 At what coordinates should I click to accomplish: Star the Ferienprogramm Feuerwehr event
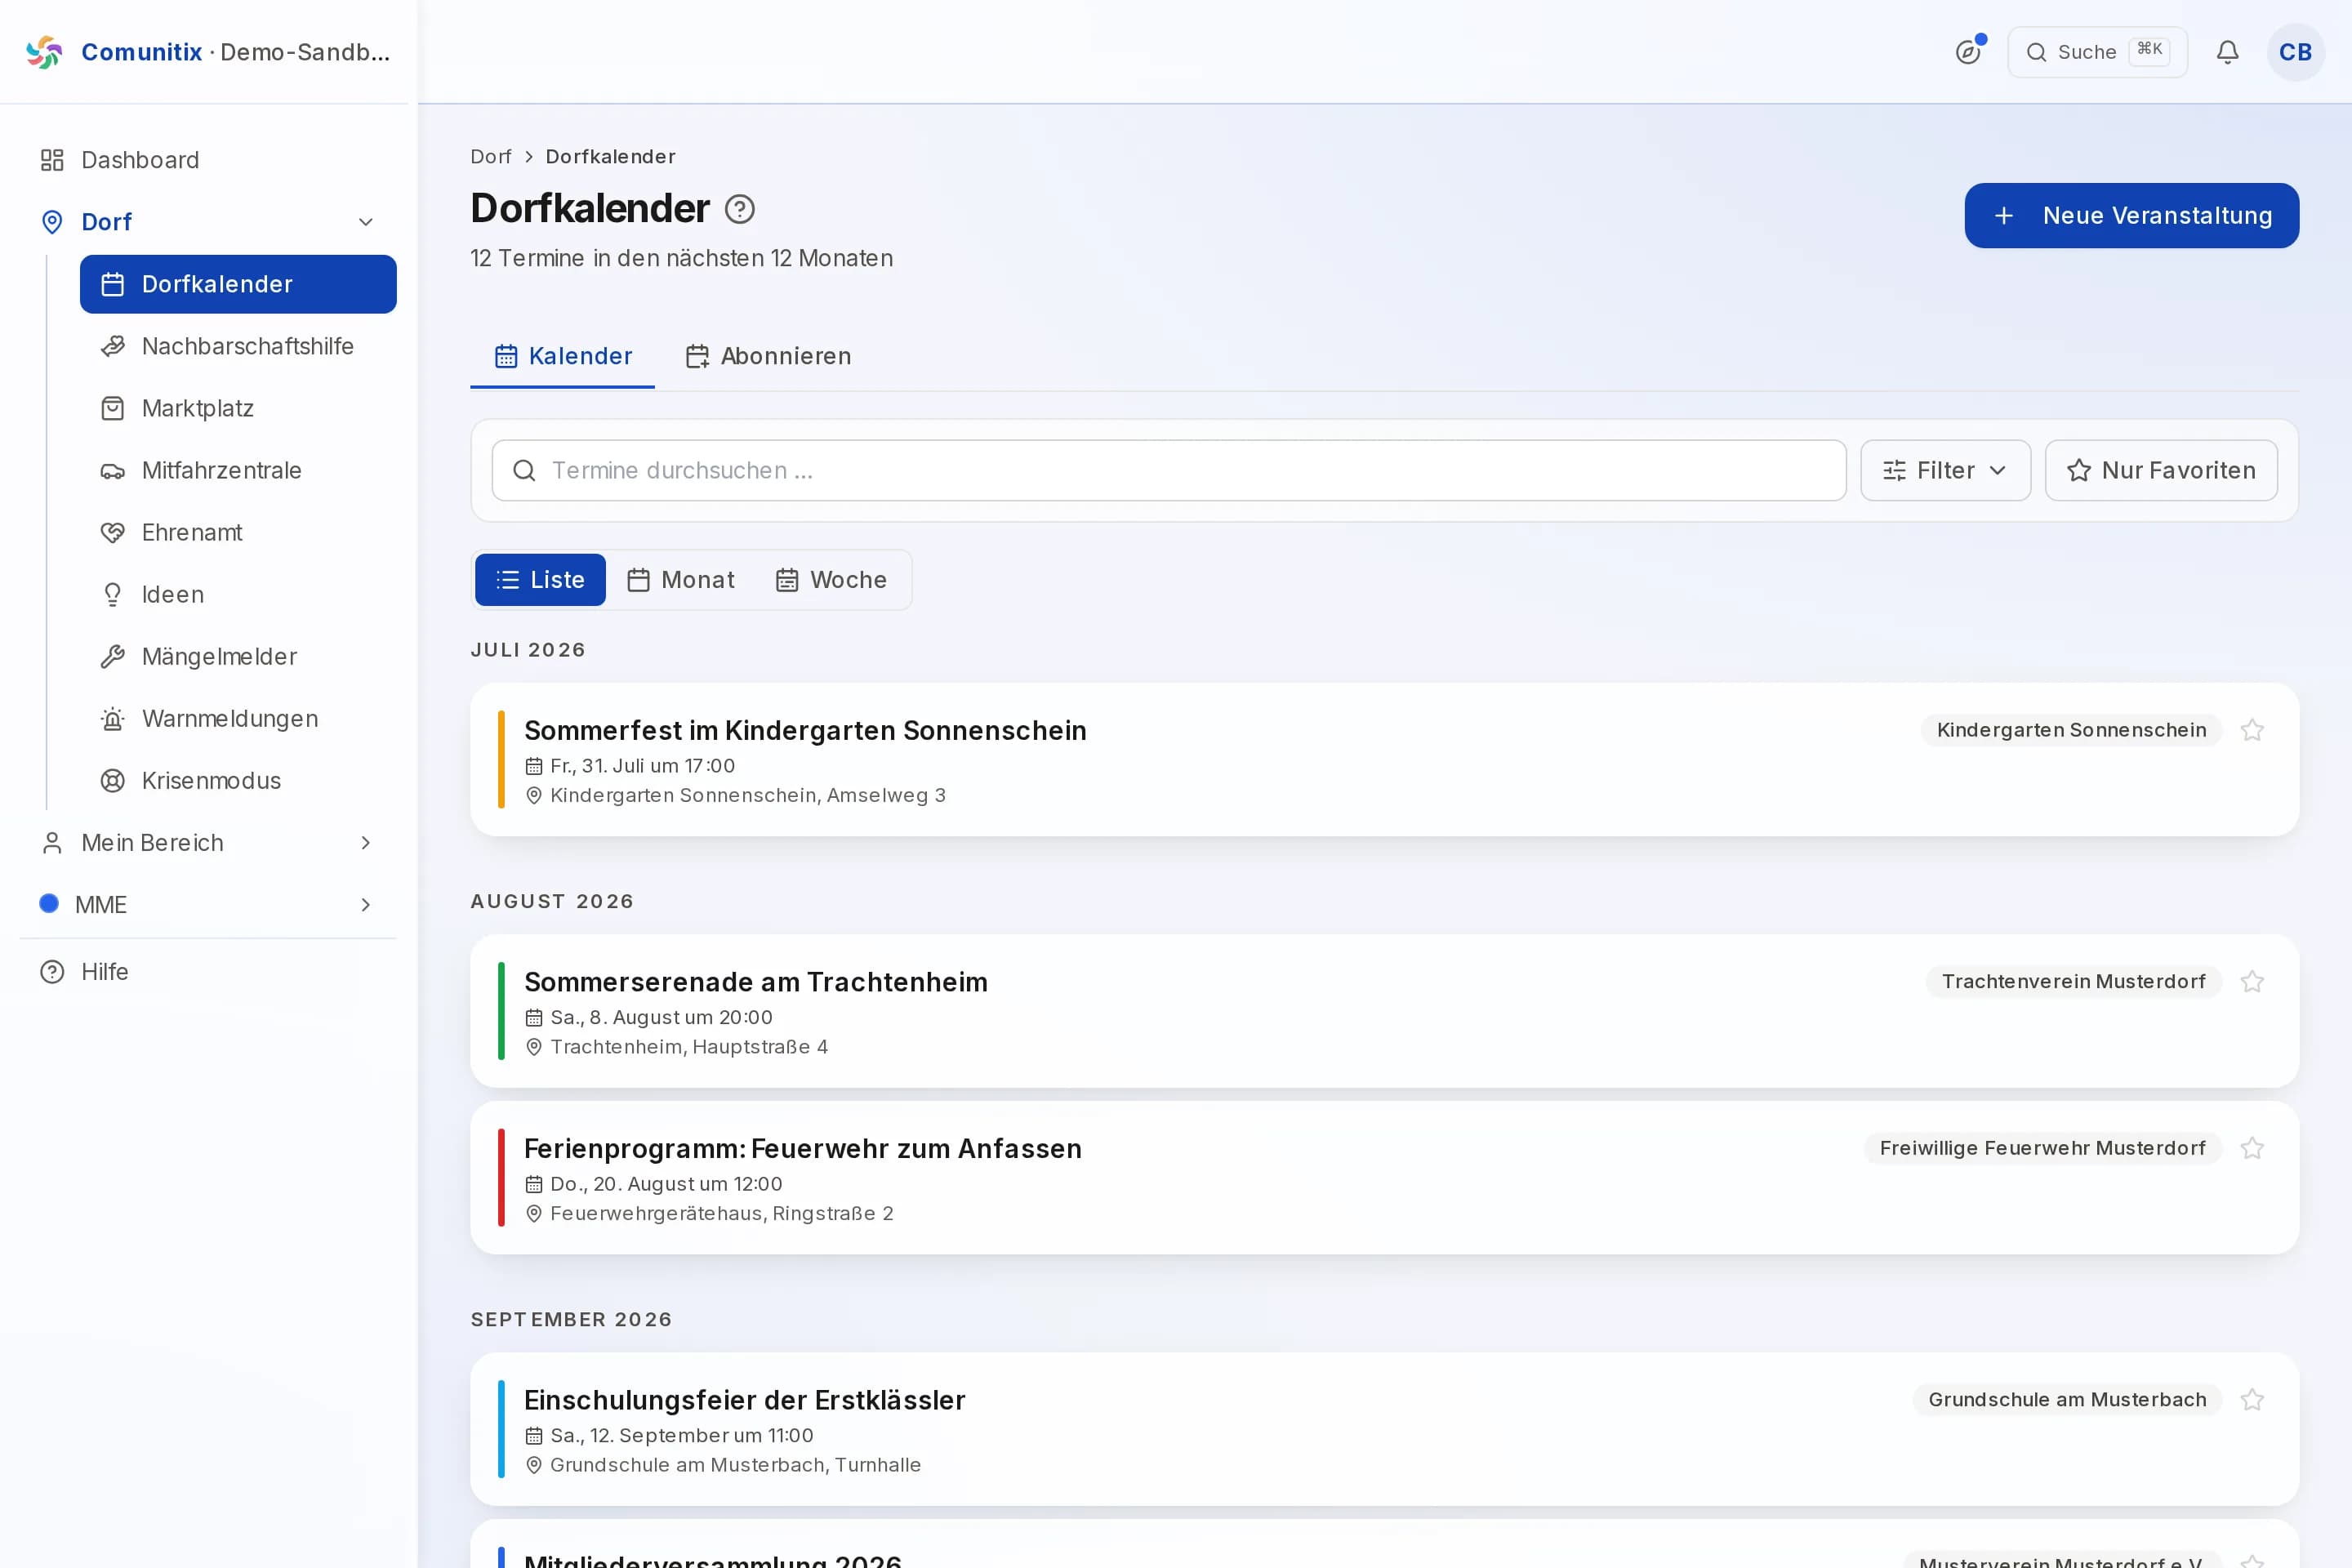[x=2252, y=1148]
